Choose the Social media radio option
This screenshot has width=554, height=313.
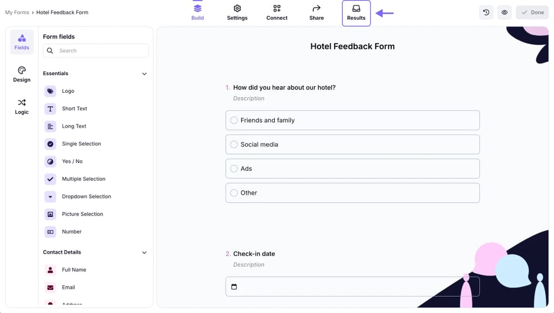pos(234,144)
